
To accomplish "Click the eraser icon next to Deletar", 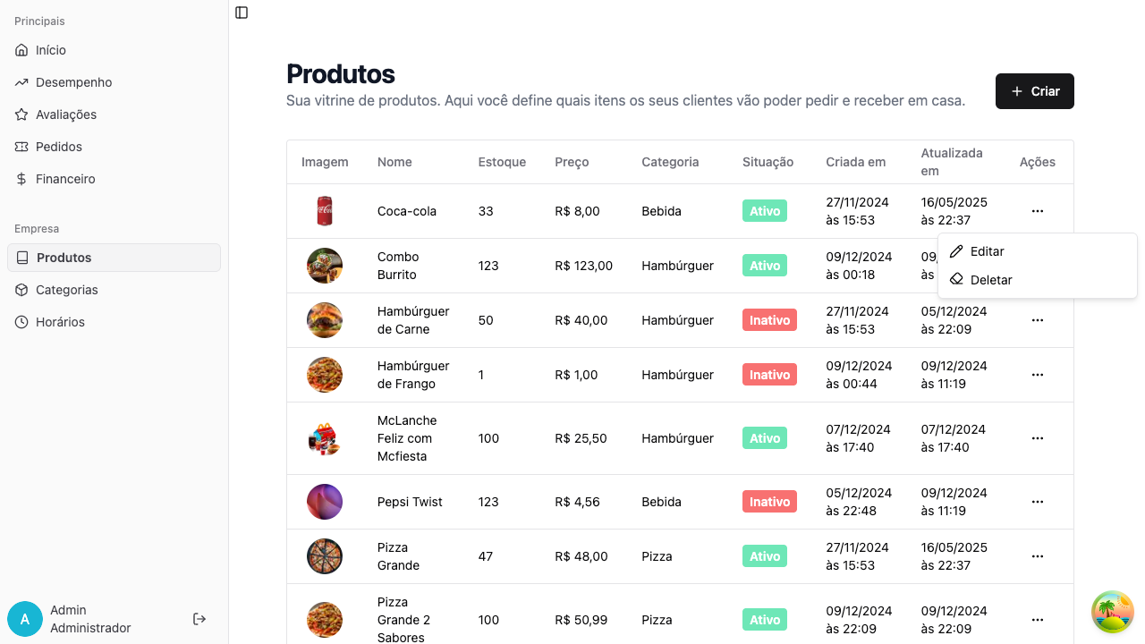I will pos(957,280).
